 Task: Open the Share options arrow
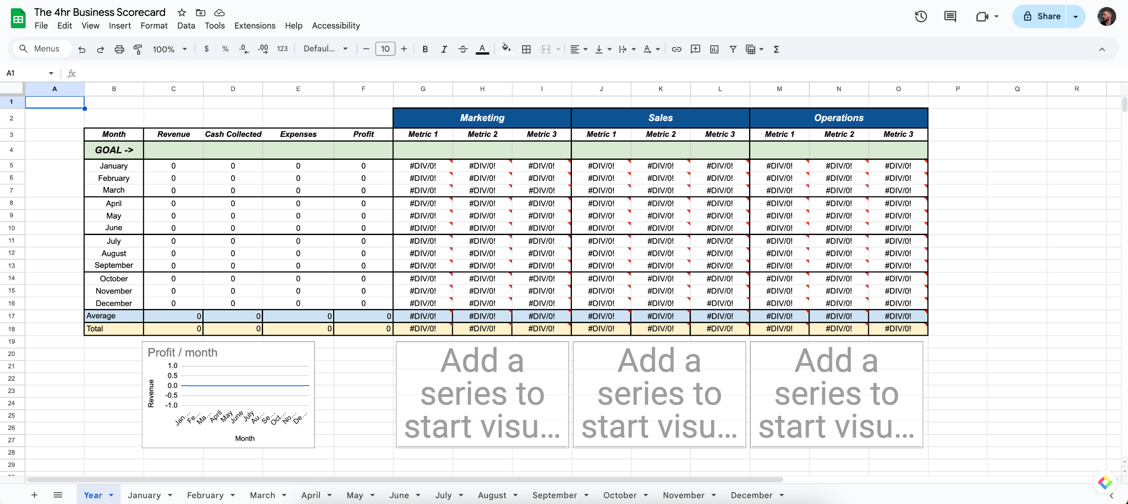coord(1076,17)
